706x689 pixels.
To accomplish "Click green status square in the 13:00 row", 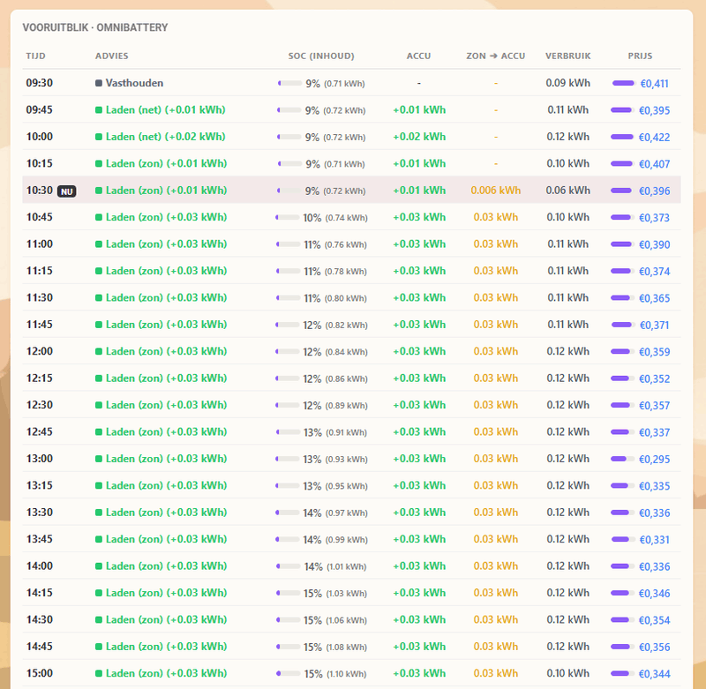I will click(99, 459).
